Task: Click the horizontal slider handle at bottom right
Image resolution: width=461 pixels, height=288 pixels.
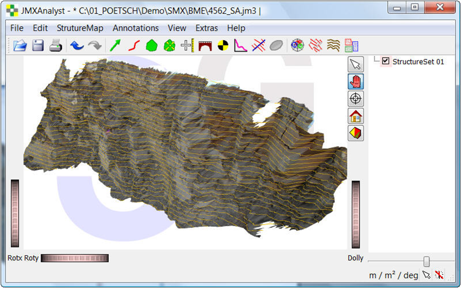Action: click(x=426, y=261)
